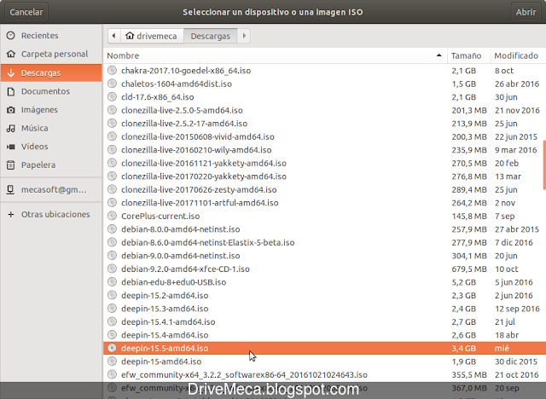This screenshot has height=399, width=546.
Task: Open Vídeos in the sidebar
Action: point(51,147)
